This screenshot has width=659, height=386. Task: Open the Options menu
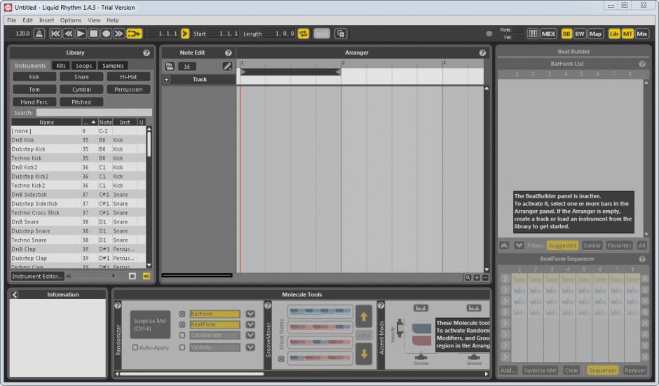coord(71,20)
